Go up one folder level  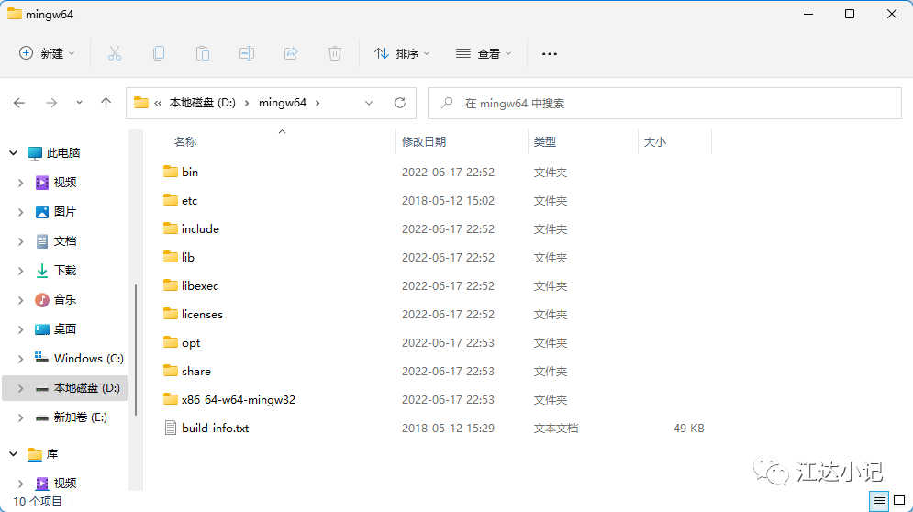(x=106, y=103)
